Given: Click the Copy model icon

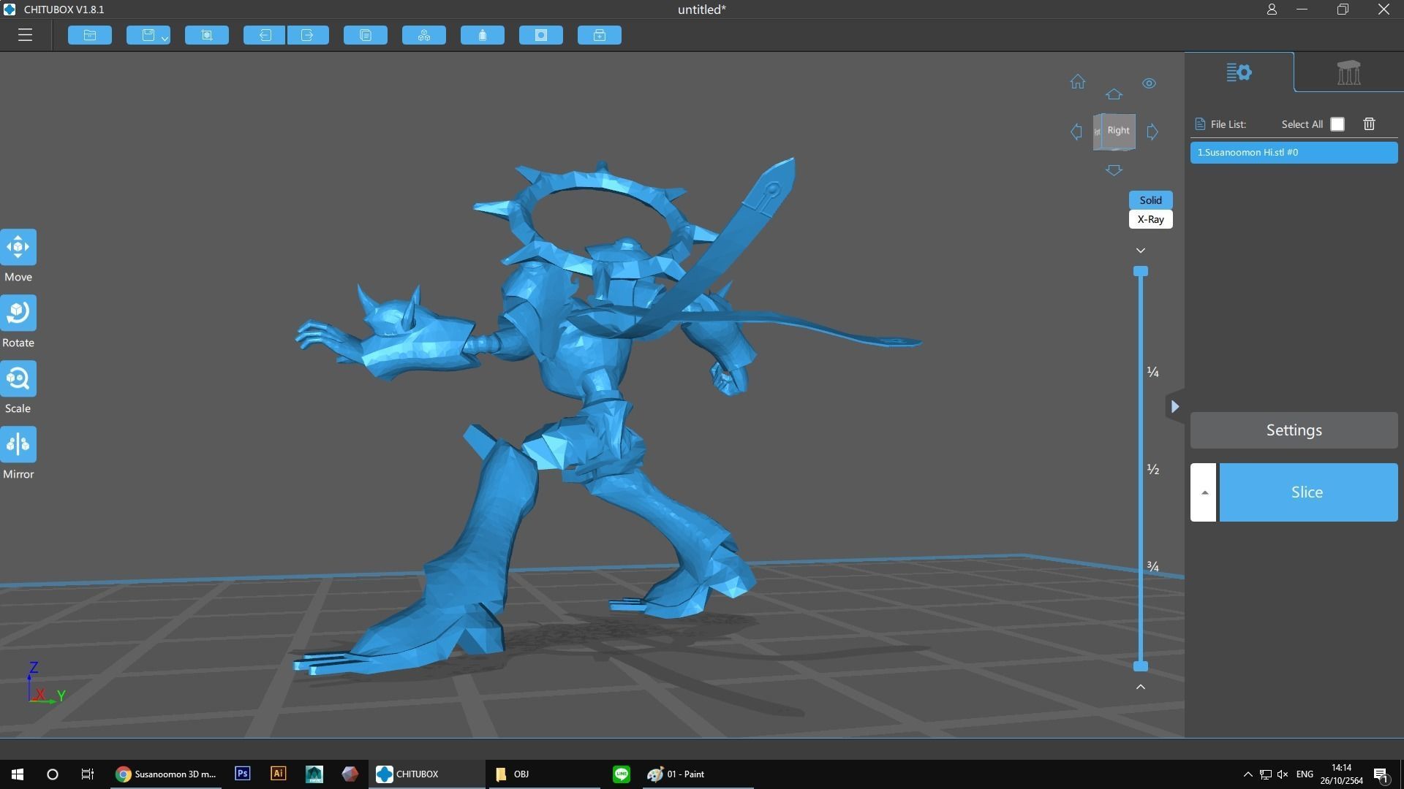Looking at the screenshot, I should pos(366,35).
